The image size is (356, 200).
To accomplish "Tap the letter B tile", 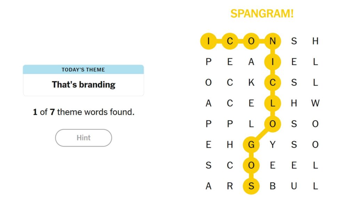I will pyautogui.click(x=273, y=186).
